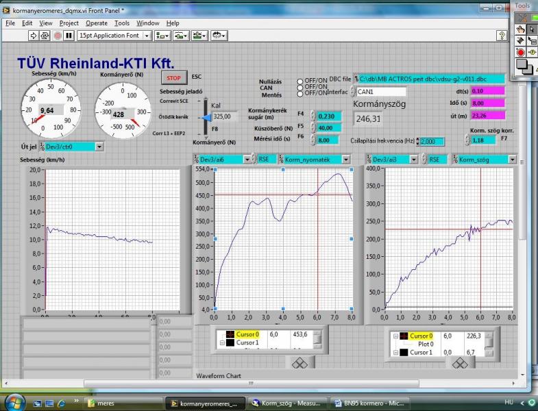
Task: Click the kormanyeromeres taskbar button
Action: 206,403
